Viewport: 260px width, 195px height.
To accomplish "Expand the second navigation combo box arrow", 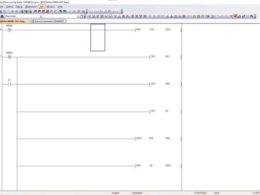I will coord(77,16).
